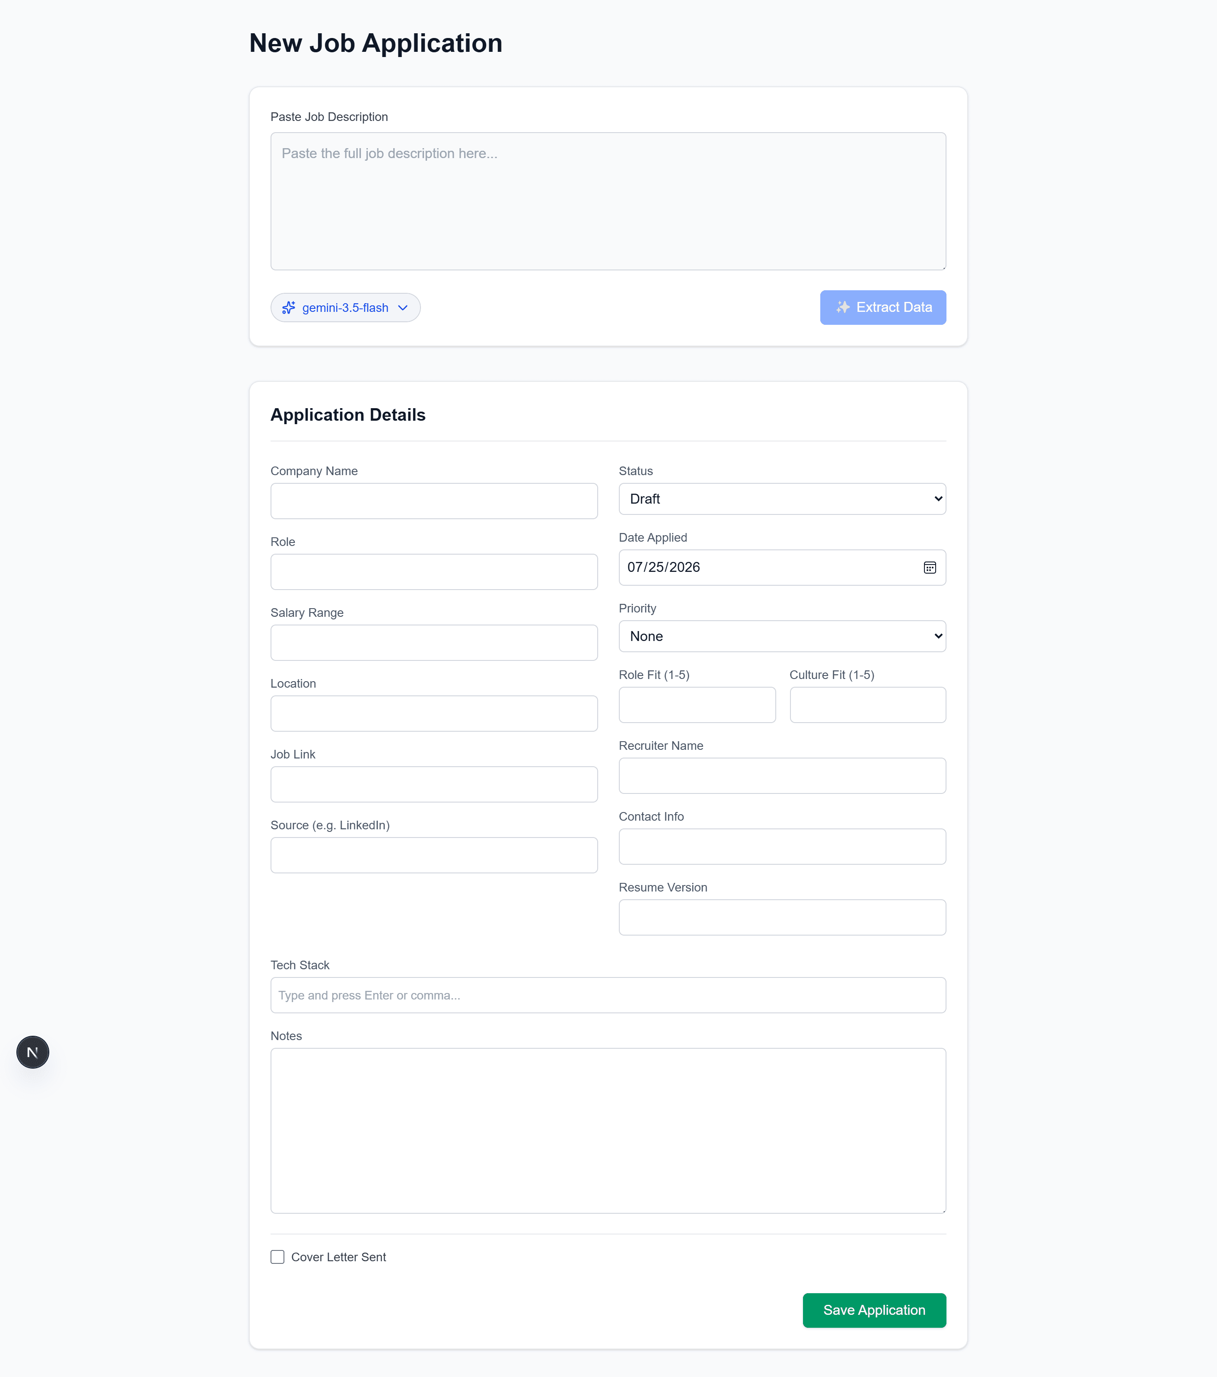Click into the Company Name field
Viewport: 1217px width, 1377px height.
[433, 501]
